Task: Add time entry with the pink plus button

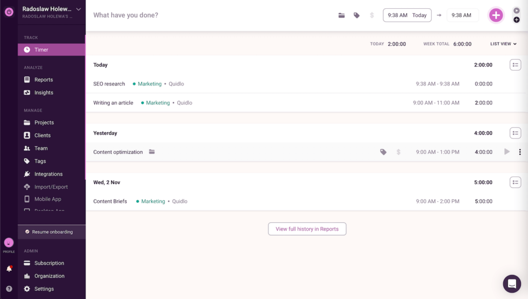Action: tap(496, 15)
